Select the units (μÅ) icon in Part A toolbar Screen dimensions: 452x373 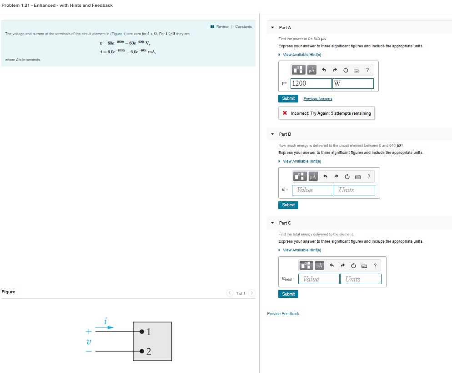[312, 70]
